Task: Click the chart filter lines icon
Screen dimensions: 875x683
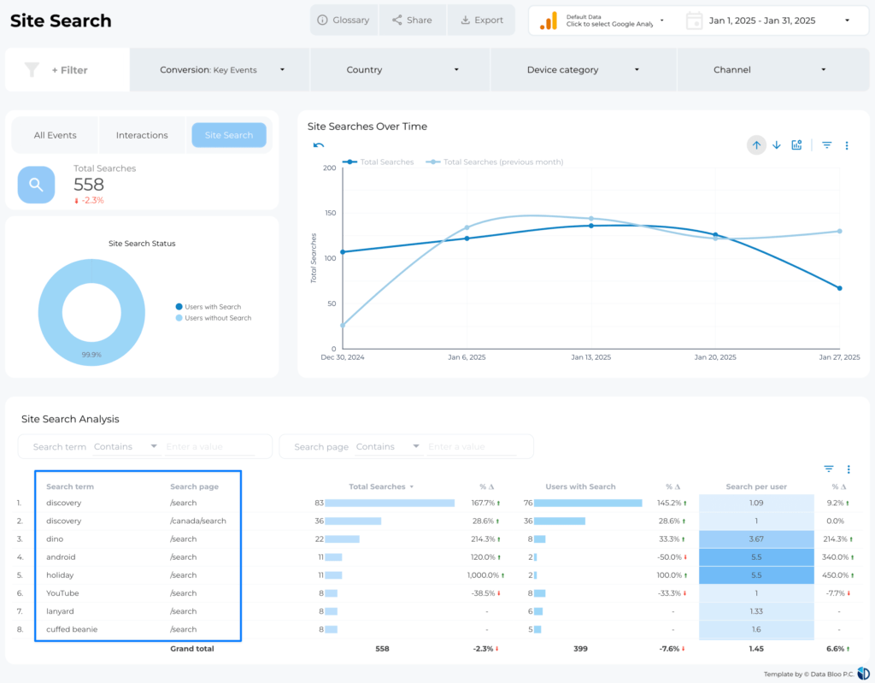Action: 827,145
